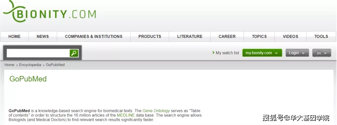Open the LITERATURE menu item

(x=190, y=37)
